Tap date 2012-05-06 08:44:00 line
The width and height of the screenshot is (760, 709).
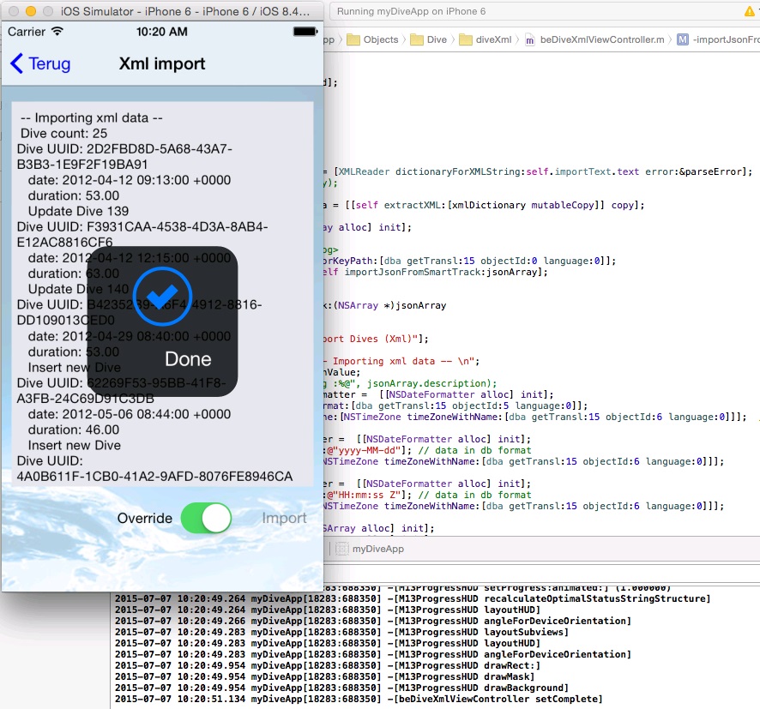130,414
